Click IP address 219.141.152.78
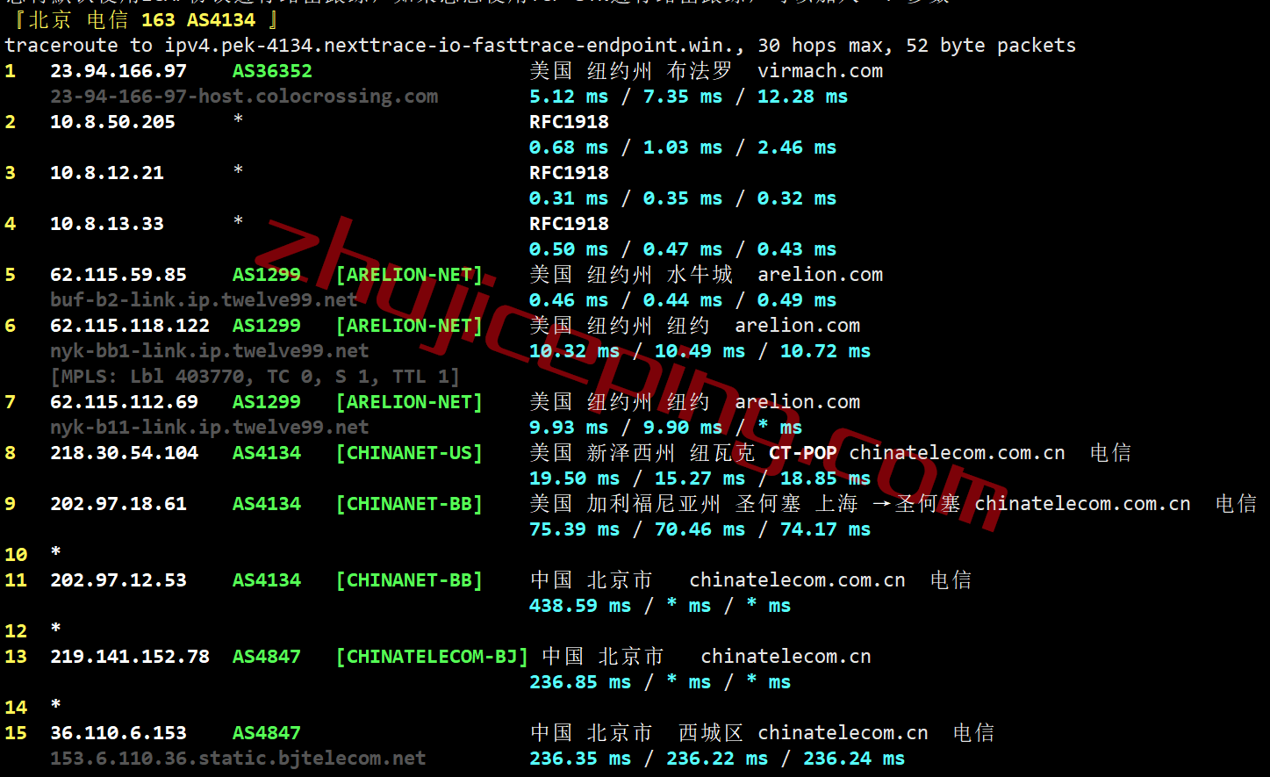The width and height of the screenshot is (1270, 777). [130, 657]
